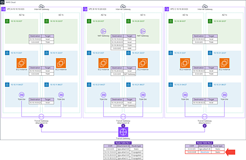Select the VPC C icon
Viewport: 246px width, 160px height.
click(x=167, y=9)
